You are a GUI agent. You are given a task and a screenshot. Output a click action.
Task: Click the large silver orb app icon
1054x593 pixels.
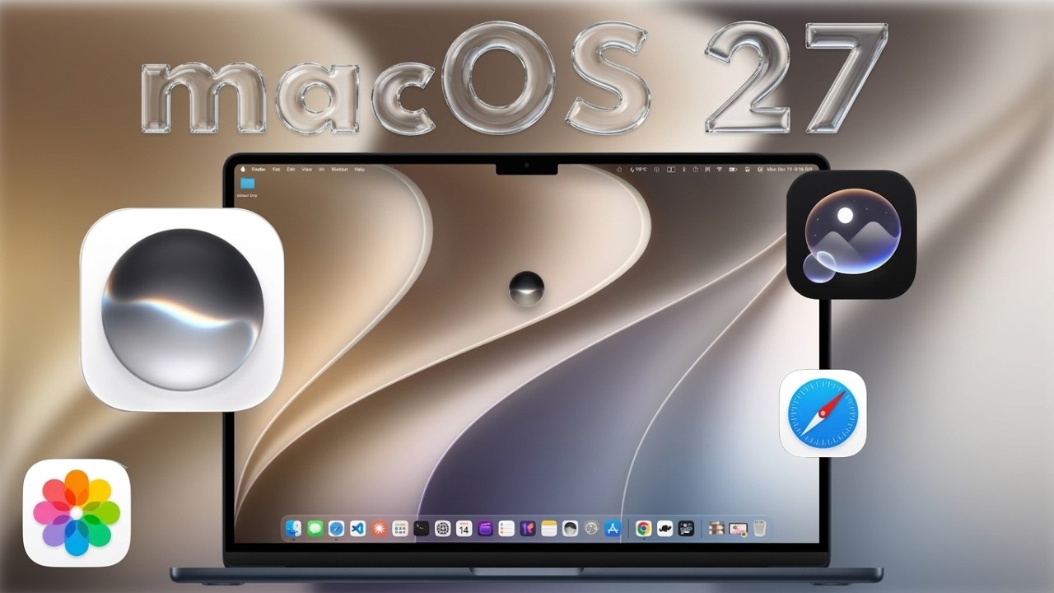182,310
